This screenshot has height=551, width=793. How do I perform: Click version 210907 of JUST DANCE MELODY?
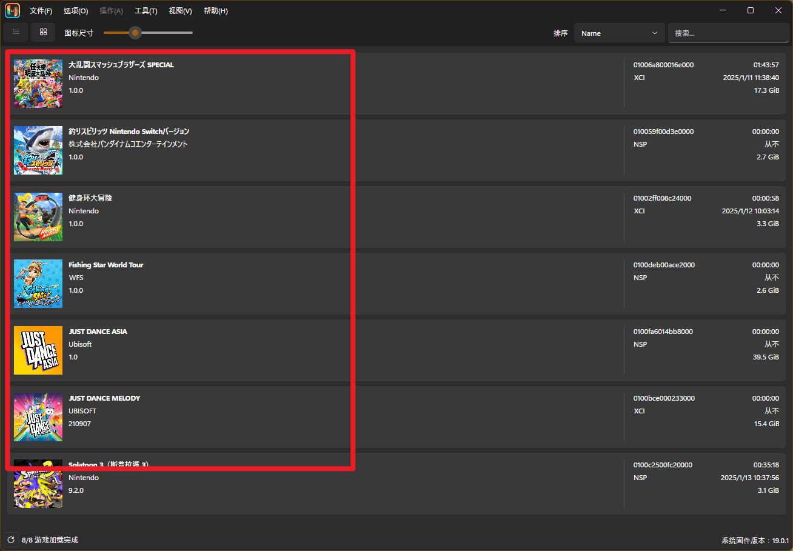click(79, 424)
